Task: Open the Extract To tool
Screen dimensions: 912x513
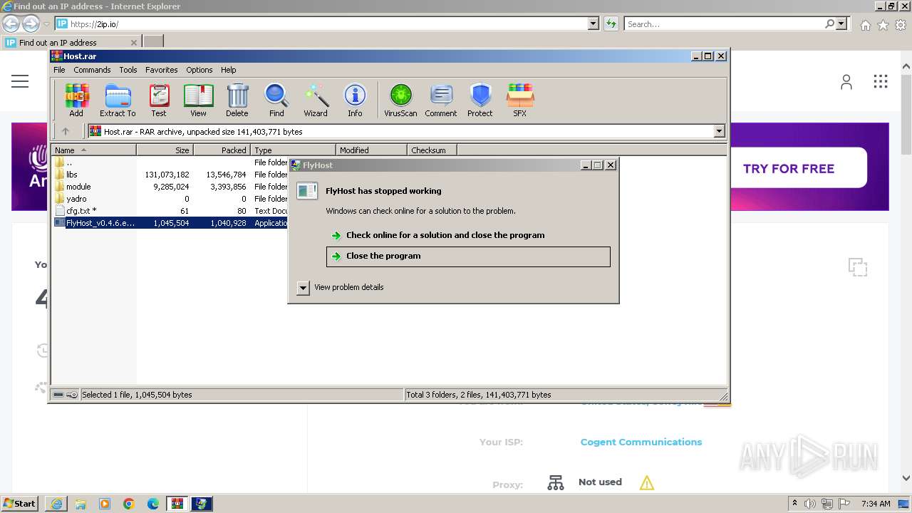Action: point(118,100)
